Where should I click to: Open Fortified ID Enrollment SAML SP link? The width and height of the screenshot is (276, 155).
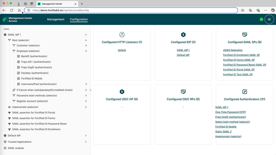coord(241,55)
